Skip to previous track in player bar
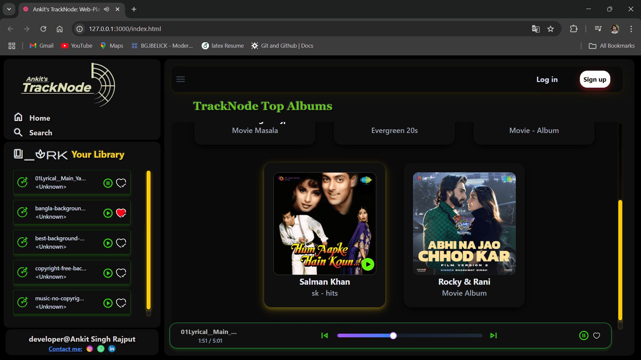The width and height of the screenshot is (641, 360). (x=325, y=335)
